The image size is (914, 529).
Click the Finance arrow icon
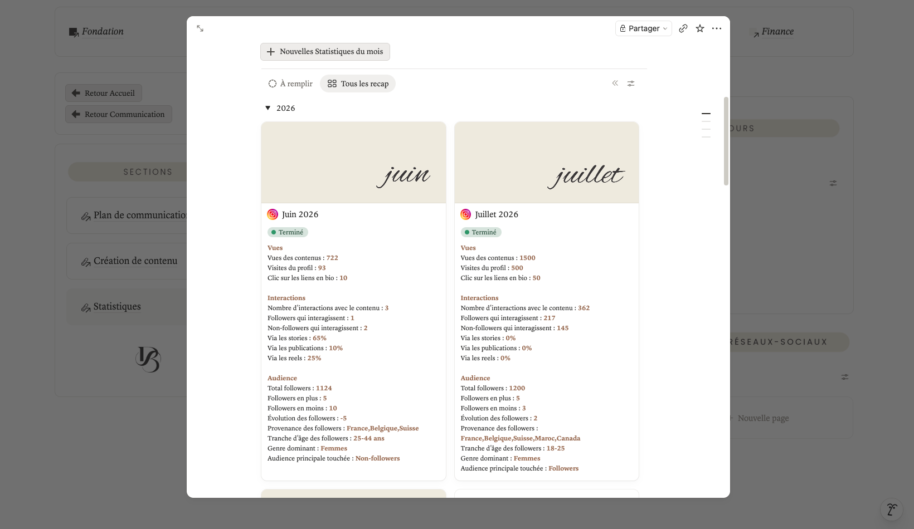click(756, 35)
